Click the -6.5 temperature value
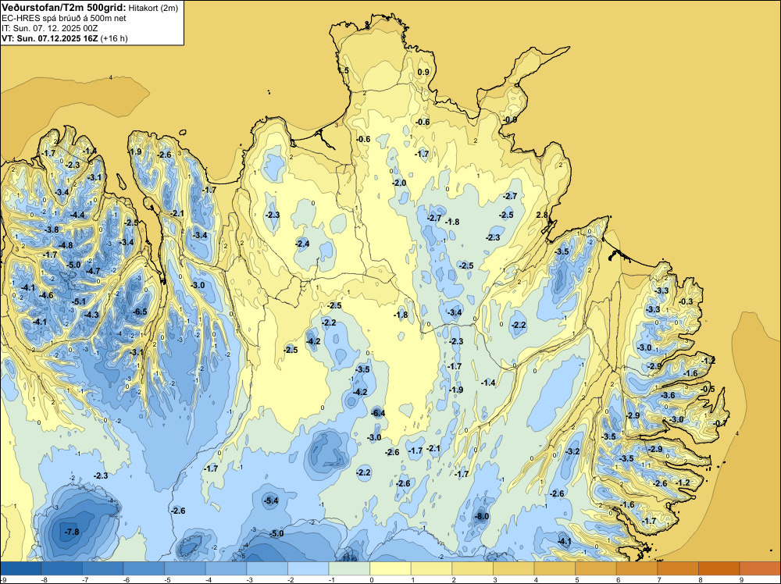 [x=141, y=312]
